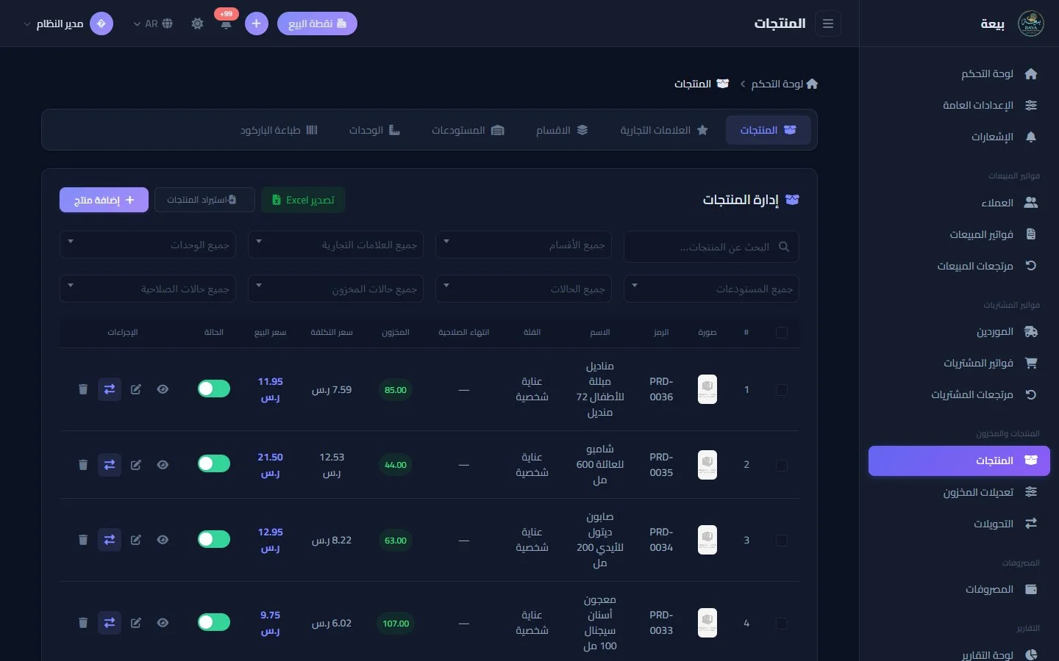This screenshot has width=1059, height=661.
Task: Edit product PRD-0035 pencil icon
Action: click(x=136, y=465)
